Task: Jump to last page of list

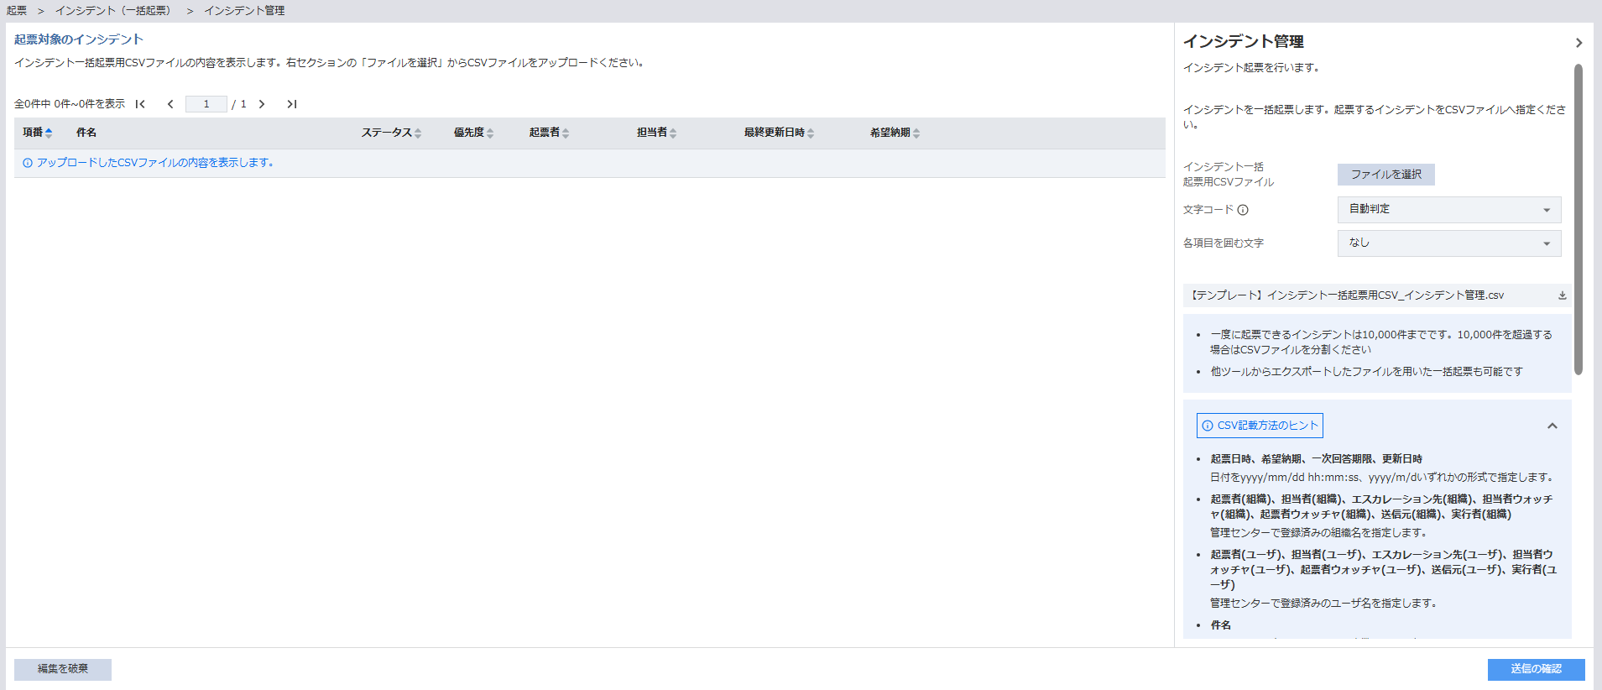Action: 291,104
